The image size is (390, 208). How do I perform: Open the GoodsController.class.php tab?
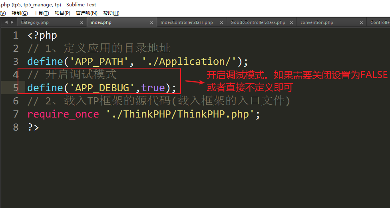click(x=258, y=23)
